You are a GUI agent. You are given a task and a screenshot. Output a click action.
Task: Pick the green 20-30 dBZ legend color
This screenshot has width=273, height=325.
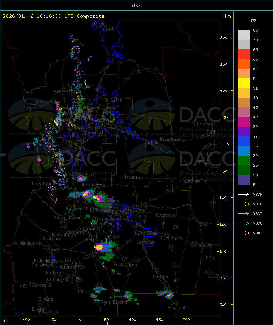(x=244, y=161)
